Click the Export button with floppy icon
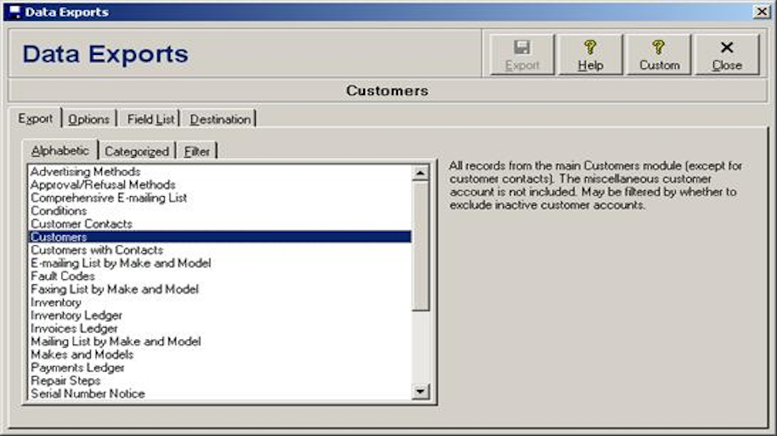This screenshot has width=777, height=436. (522, 55)
